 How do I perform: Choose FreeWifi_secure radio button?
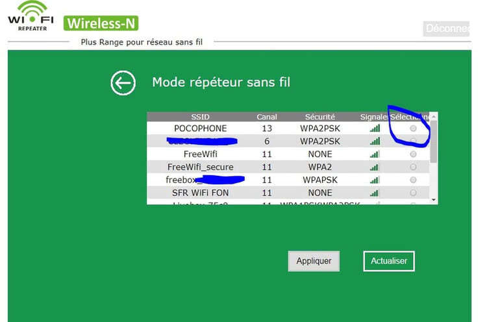pos(413,167)
